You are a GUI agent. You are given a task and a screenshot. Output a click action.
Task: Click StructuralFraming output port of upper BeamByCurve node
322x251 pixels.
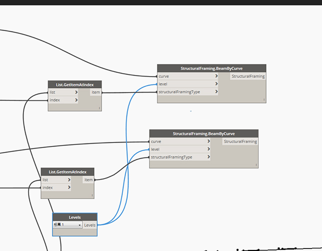[248, 76]
